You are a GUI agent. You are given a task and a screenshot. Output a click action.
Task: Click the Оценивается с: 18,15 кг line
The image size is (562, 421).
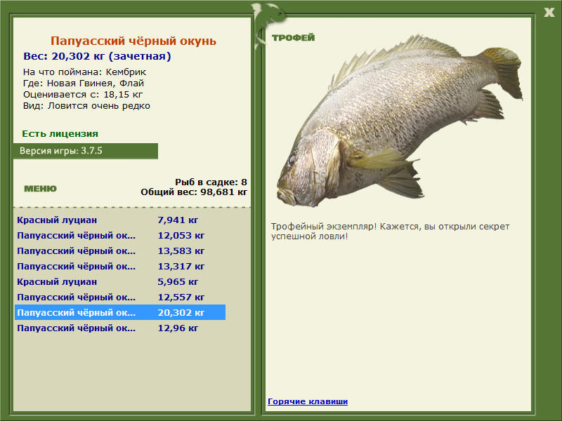[83, 95]
